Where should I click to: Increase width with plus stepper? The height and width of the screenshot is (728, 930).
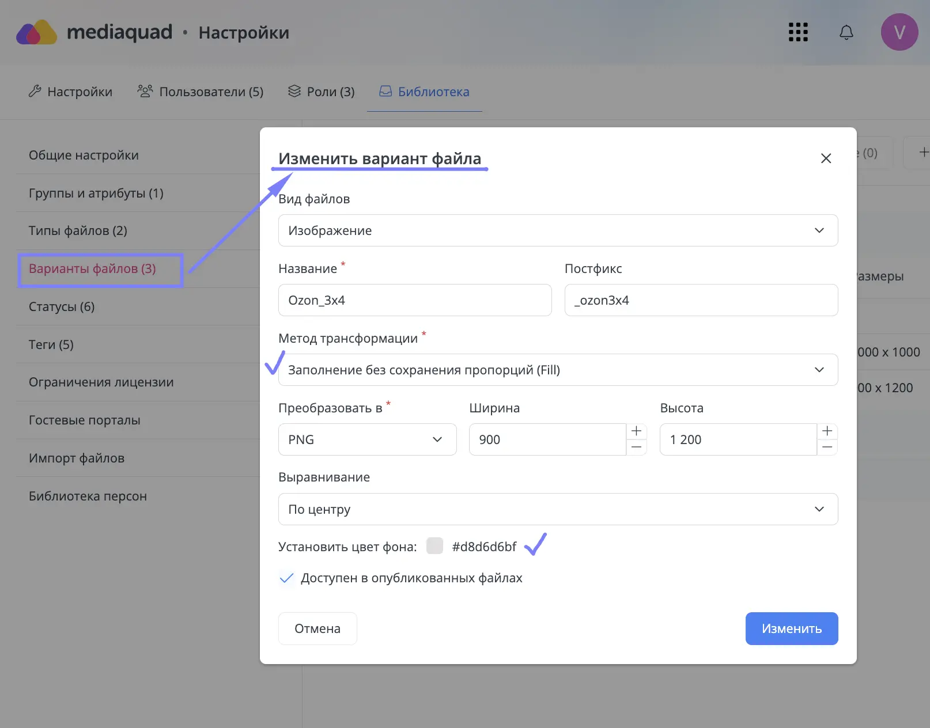click(x=636, y=431)
